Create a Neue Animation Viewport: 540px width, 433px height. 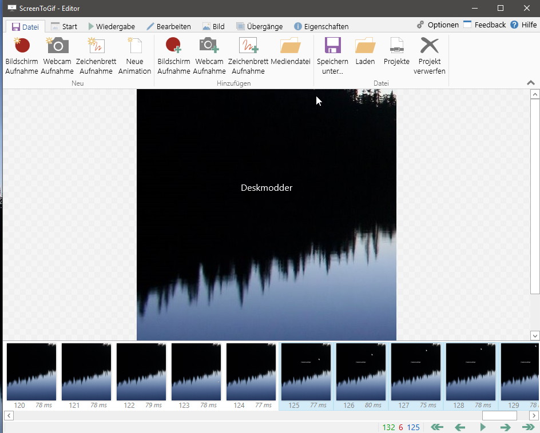[134, 56]
